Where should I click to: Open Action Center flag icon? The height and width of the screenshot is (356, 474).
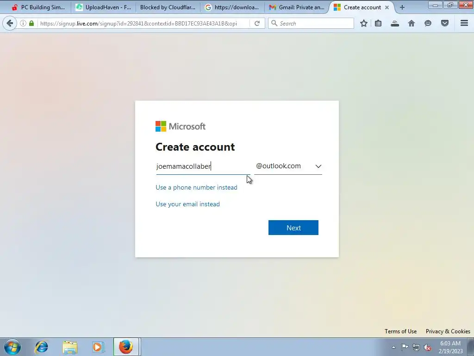405,347
